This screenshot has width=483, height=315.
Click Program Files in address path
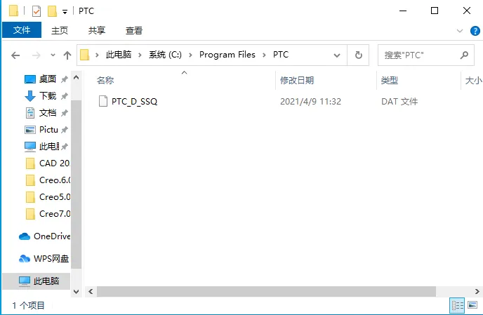click(227, 55)
